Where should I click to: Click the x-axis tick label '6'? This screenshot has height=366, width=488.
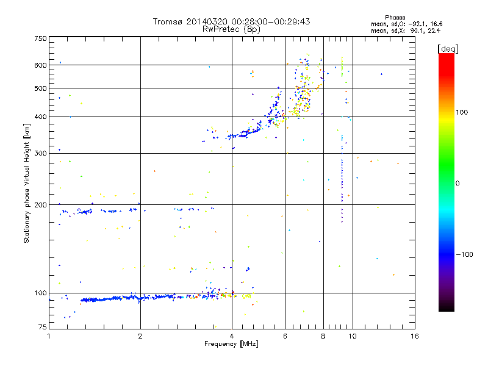[x=285, y=336]
